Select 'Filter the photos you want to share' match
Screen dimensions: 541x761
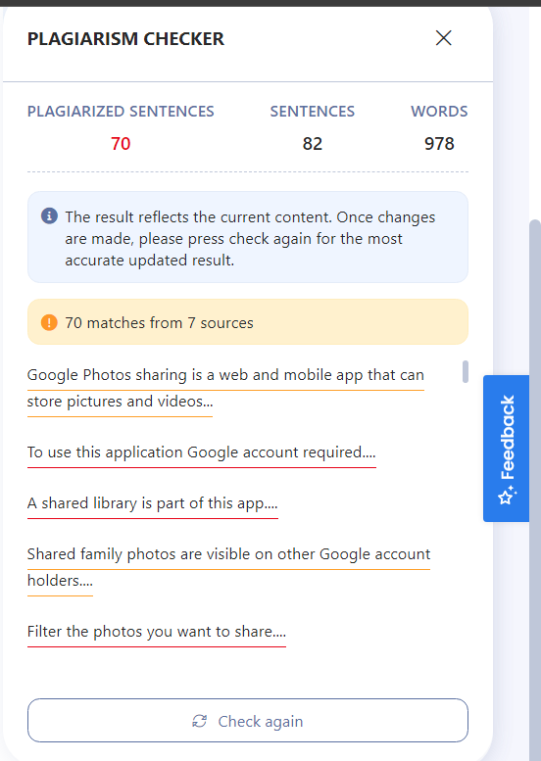[157, 632]
